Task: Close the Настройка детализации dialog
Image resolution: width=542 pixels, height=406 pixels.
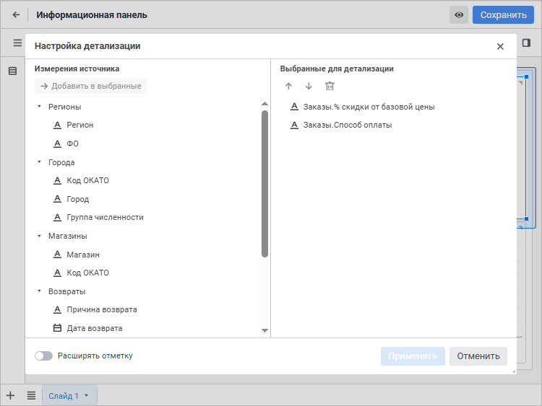Action: [500, 46]
